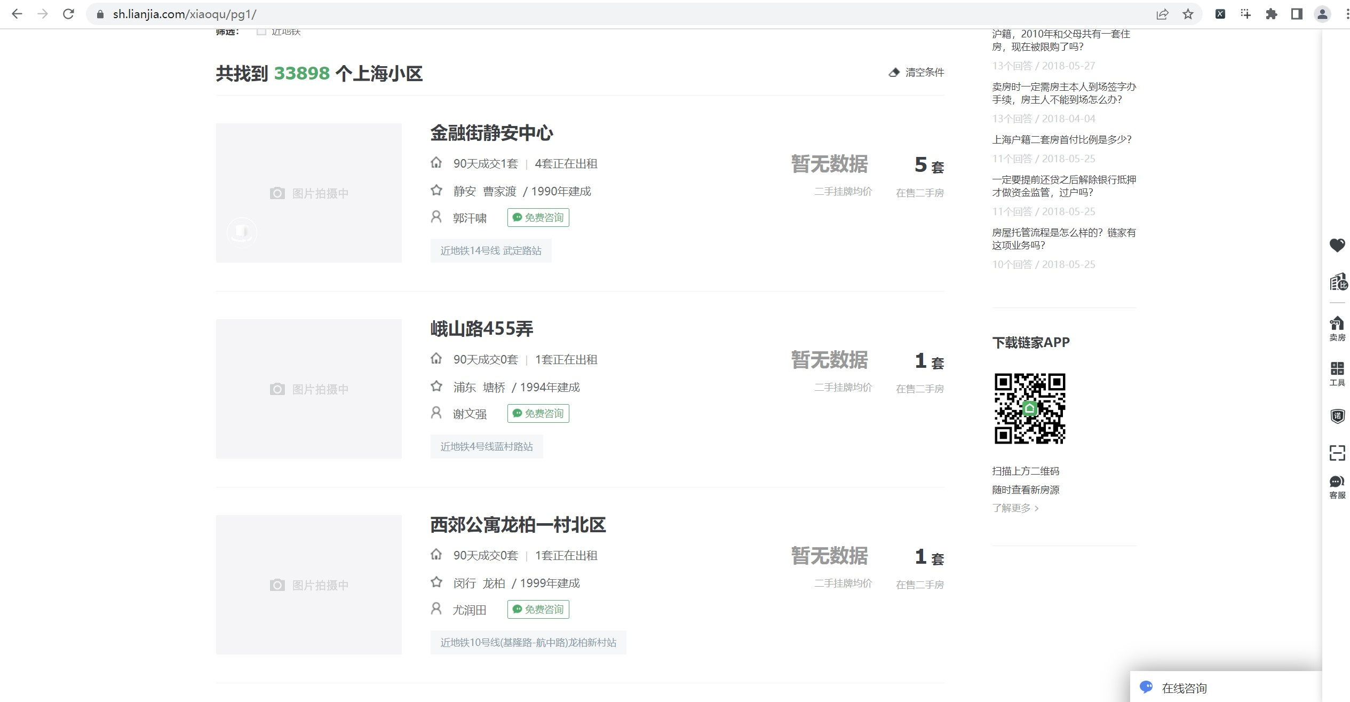Toggle the 近地铁 filter checkbox
The width and height of the screenshot is (1350, 702).
click(261, 32)
